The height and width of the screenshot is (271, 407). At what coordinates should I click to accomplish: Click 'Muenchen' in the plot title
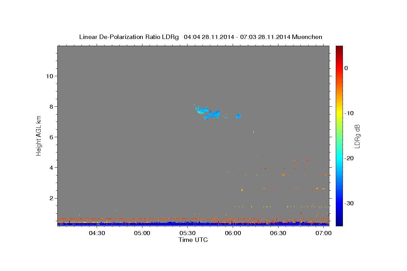307,37
